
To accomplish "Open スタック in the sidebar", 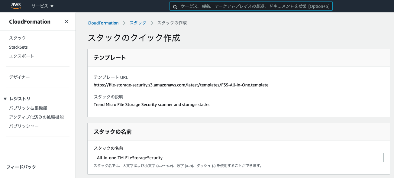I will (x=18, y=38).
